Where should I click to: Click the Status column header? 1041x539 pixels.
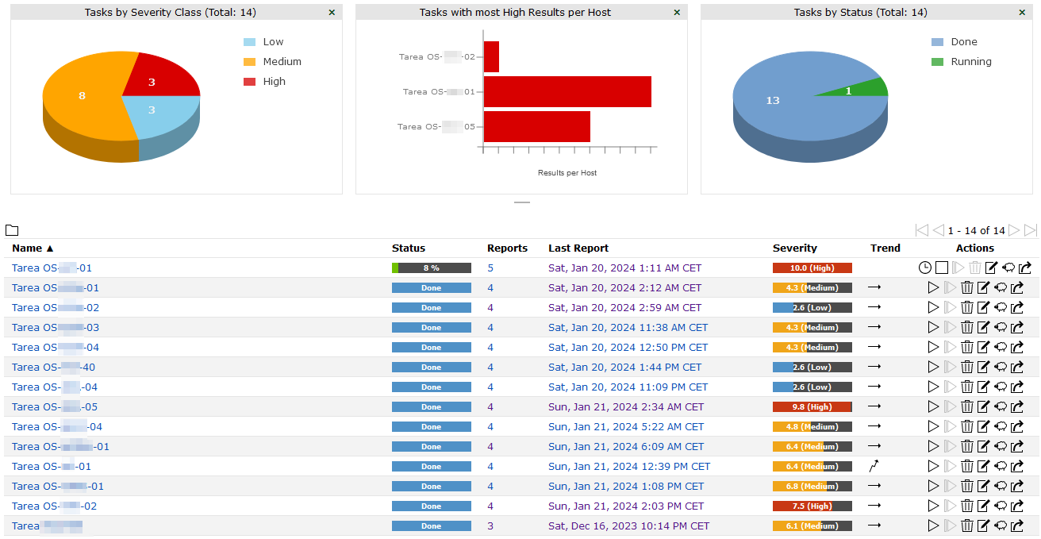pyautogui.click(x=409, y=248)
